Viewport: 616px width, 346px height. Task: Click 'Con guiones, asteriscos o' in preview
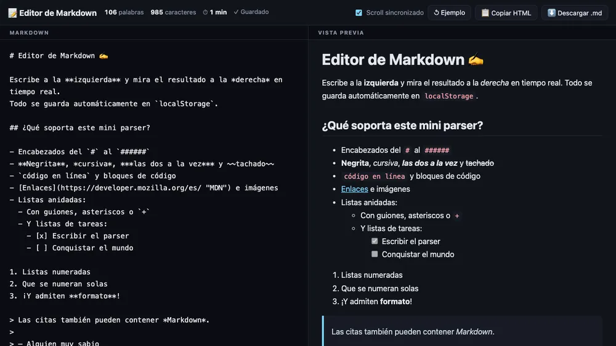coord(405,216)
